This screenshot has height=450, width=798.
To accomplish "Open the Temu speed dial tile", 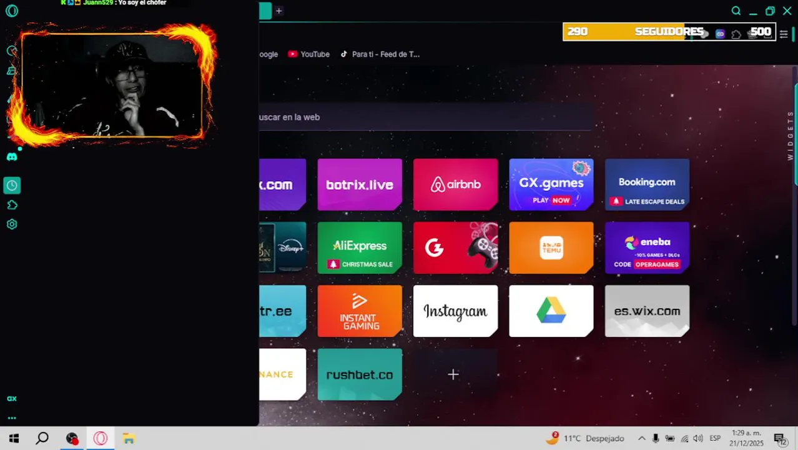I will (x=551, y=247).
